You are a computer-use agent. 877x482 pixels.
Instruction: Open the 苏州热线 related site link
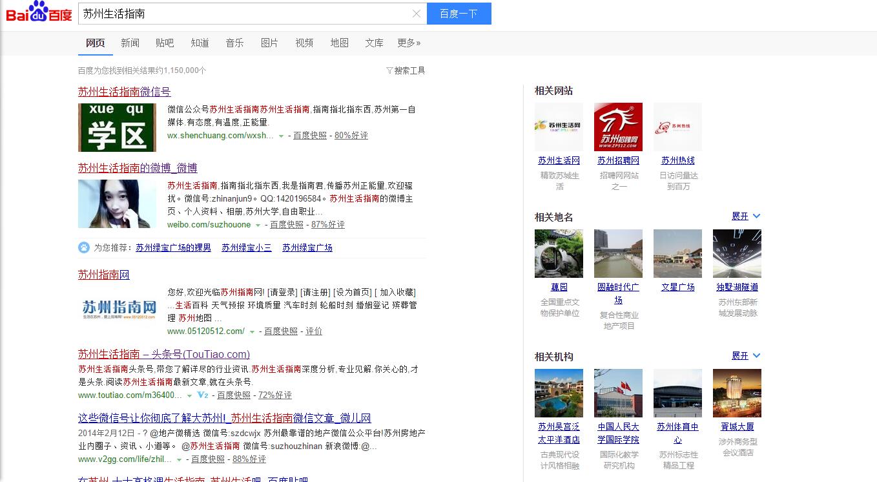pyautogui.click(x=678, y=160)
